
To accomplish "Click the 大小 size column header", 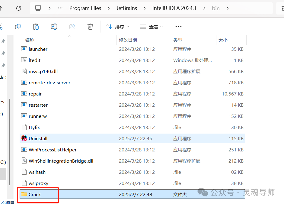I will click(x=223, y=40).
